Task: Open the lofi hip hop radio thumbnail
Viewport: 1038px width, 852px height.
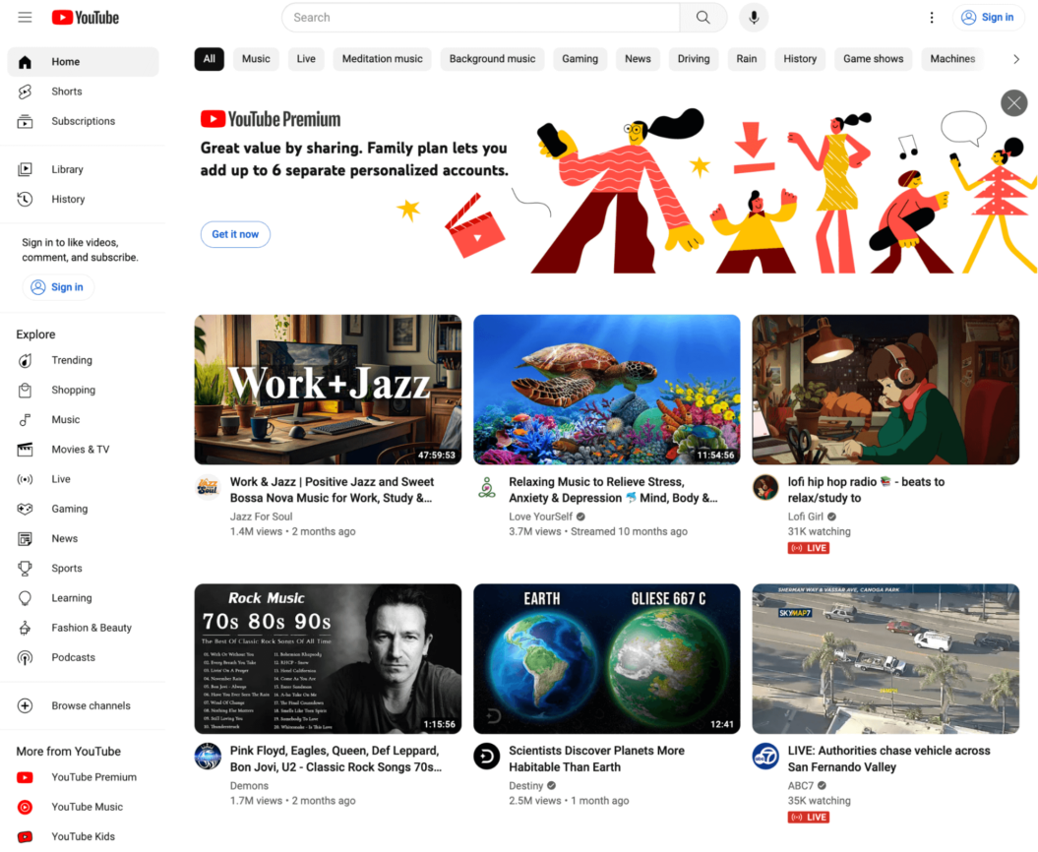Action: (x=885, y=390)
